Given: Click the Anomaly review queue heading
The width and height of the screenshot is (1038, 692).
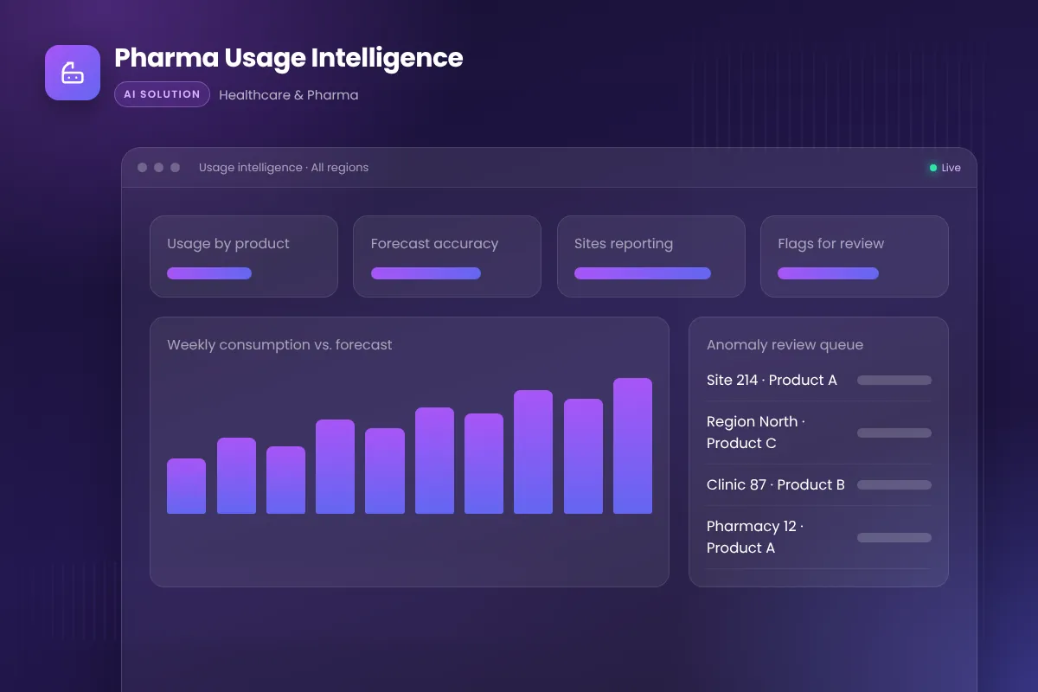Looking at the screenshot, I should click(785, 344).
